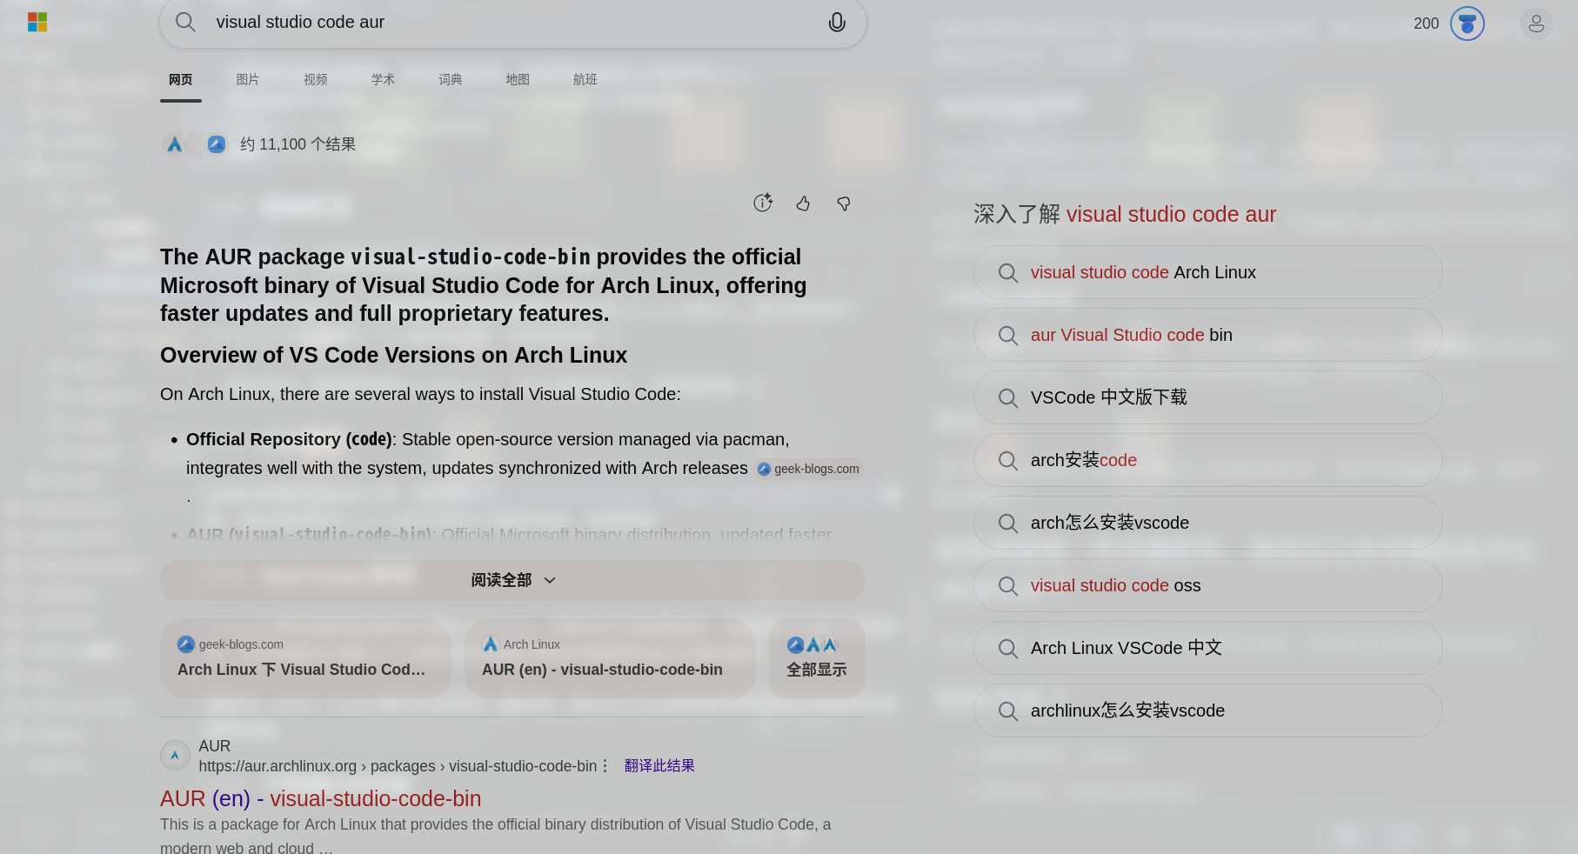
Task: Click the AI answer info sparkle icon
Action: tap(763, 203)
